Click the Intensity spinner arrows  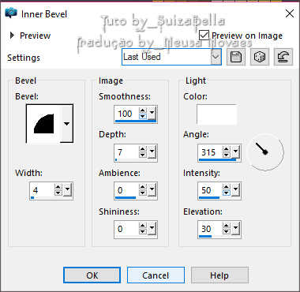pos(227,190)
